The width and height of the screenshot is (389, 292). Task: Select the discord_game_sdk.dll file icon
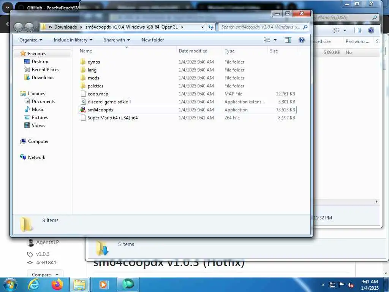(x=83, y=102)
